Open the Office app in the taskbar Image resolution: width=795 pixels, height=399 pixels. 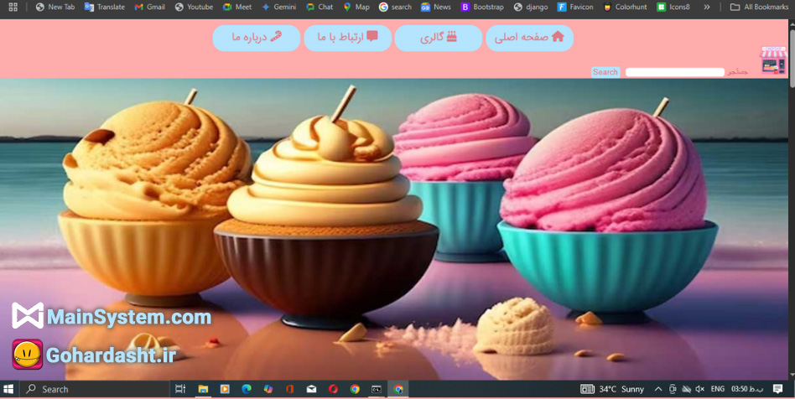point(290,390)
